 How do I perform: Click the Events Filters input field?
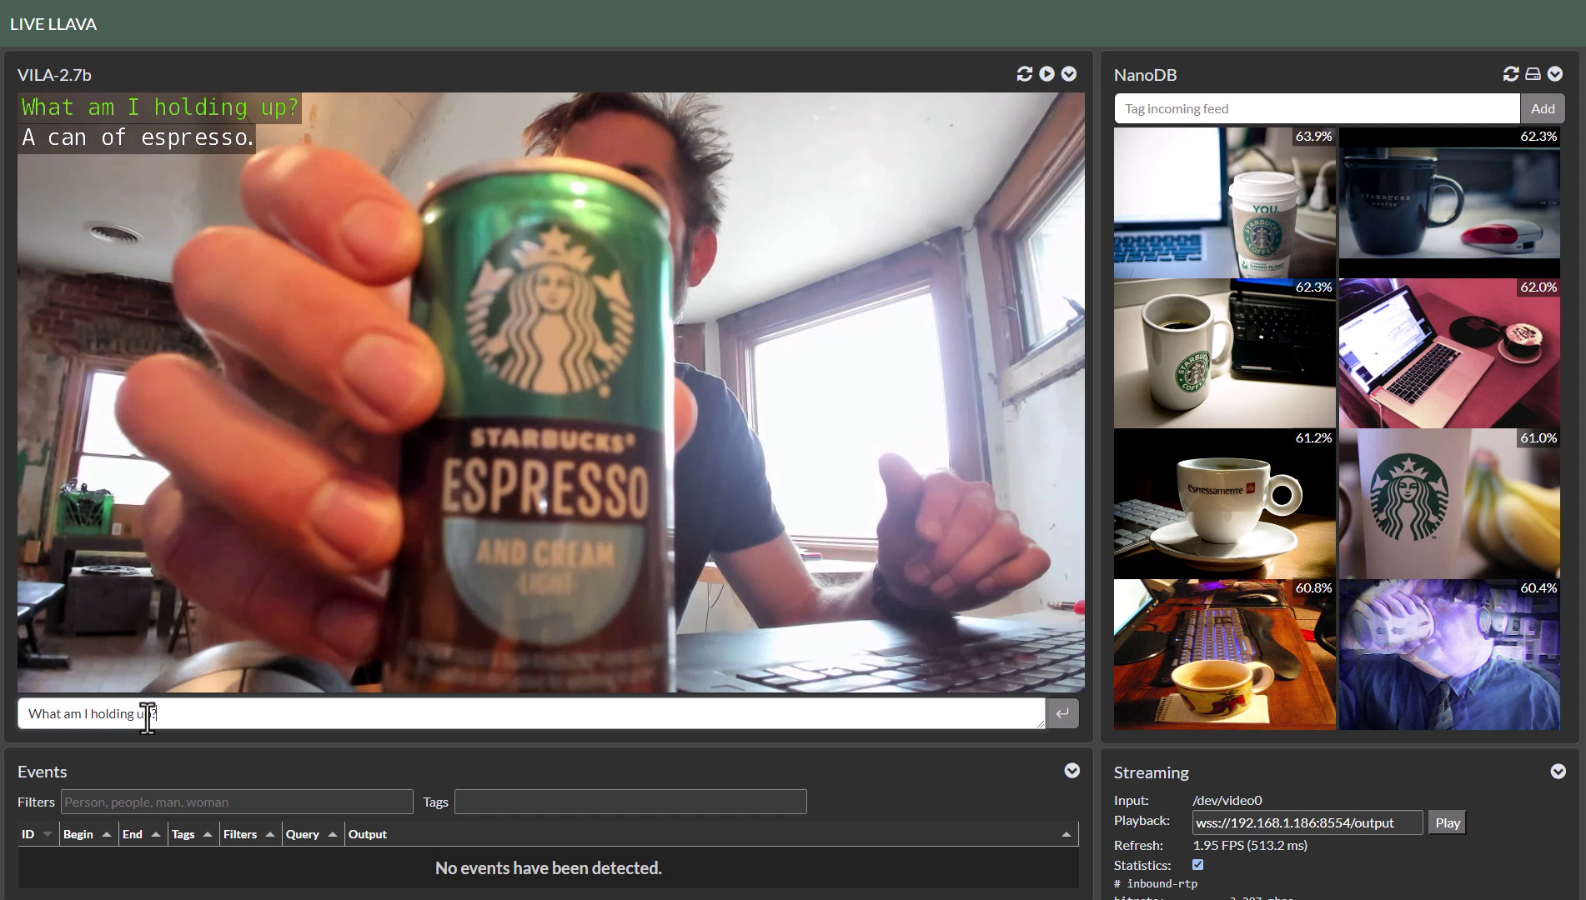pyautogui.click(x=237, y=802)
